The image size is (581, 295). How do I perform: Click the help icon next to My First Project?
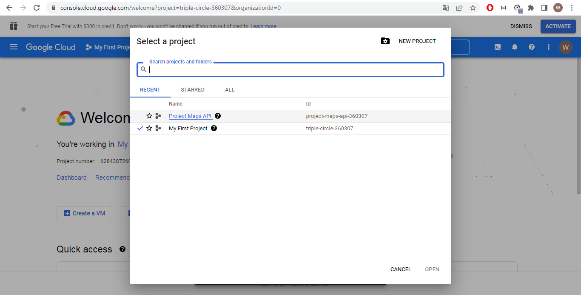(214, 128)
